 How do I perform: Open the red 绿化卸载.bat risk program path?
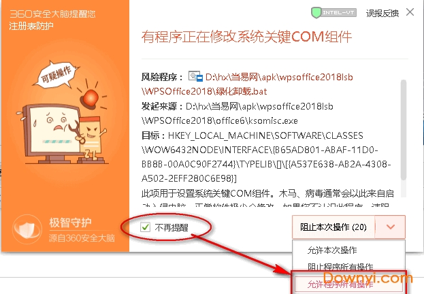pos(247,84)
